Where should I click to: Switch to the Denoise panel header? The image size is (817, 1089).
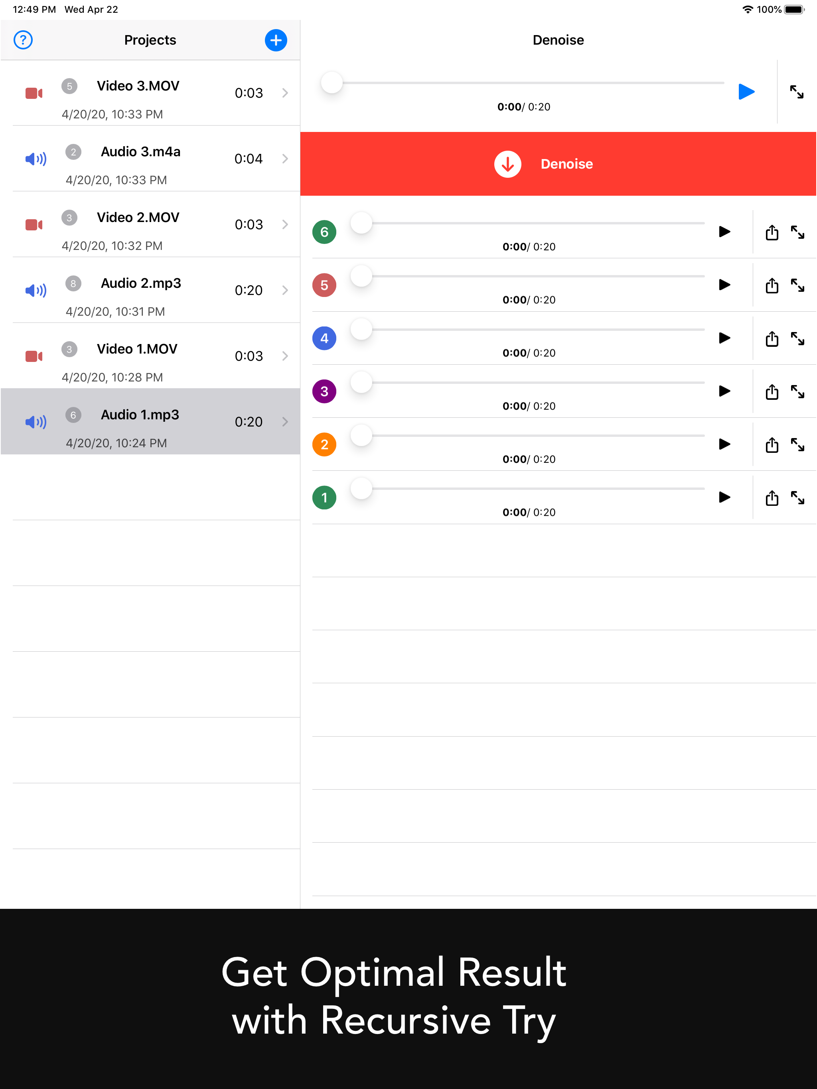(x=557, y=40)
